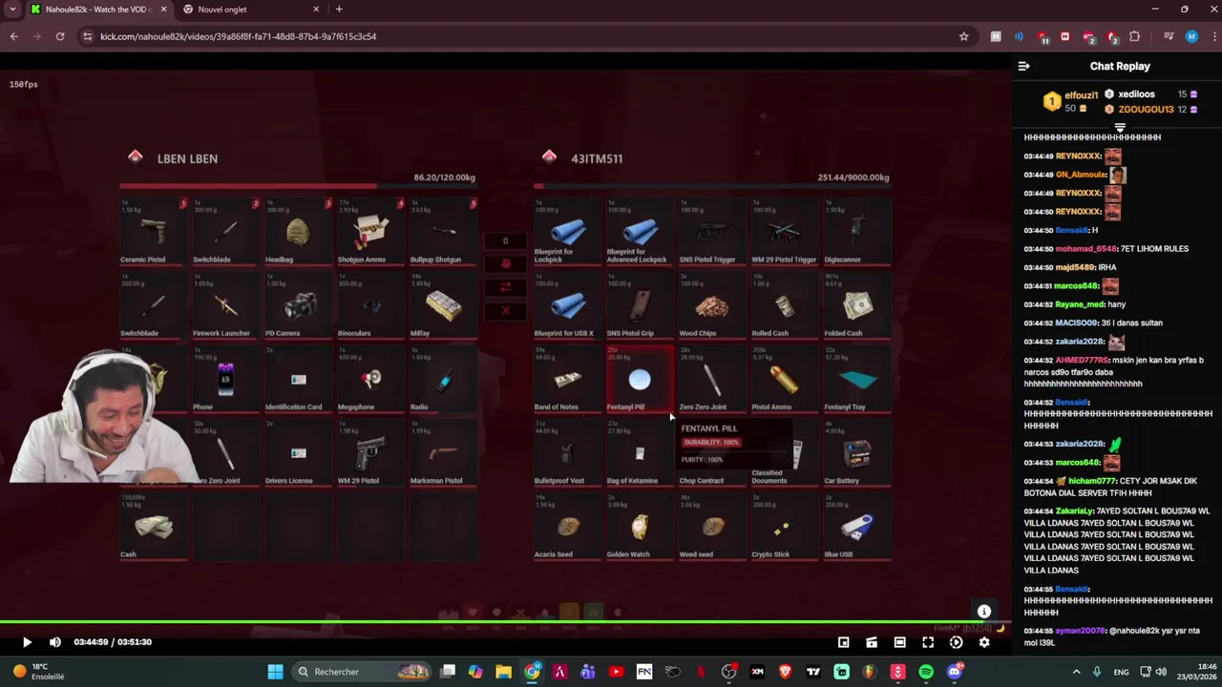Viewport: 1222px width, 687px height.
Task: Open the Chrome extensions puzzle icon
Action: 1135,36
